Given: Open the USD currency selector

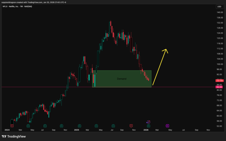Looking at the screenshot, I should 219,7.
